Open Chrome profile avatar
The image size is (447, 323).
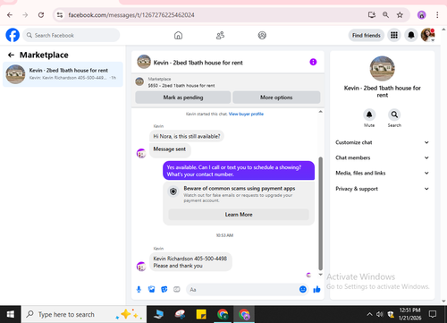click(x=421, y=15)
